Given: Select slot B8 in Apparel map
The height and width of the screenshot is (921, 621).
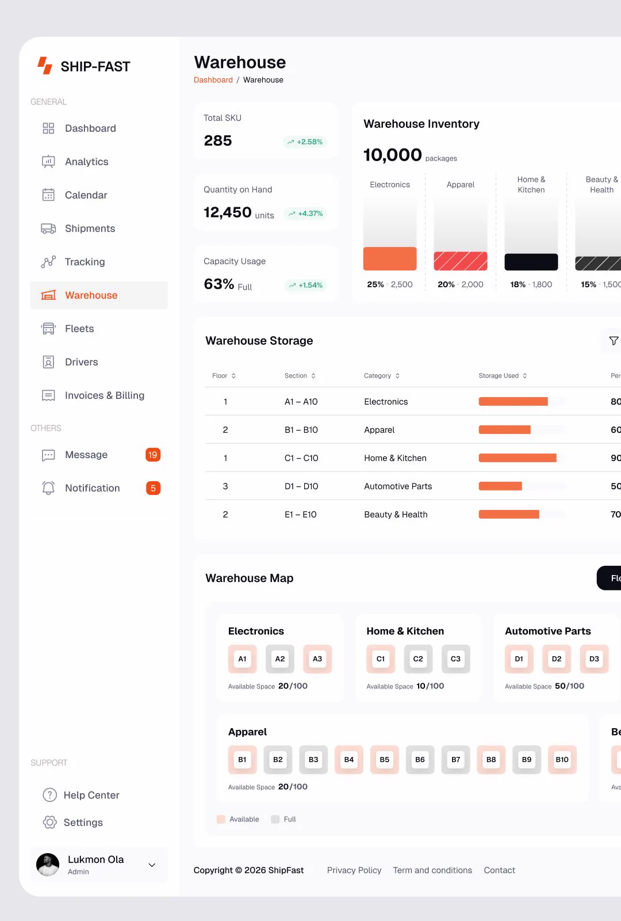Looking at the screenshot, I should click(x=491, y=760).
